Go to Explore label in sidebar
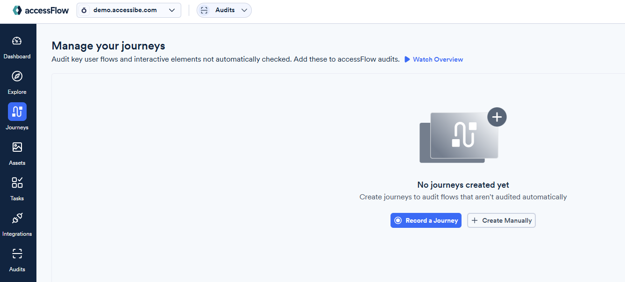 (17, 92)
